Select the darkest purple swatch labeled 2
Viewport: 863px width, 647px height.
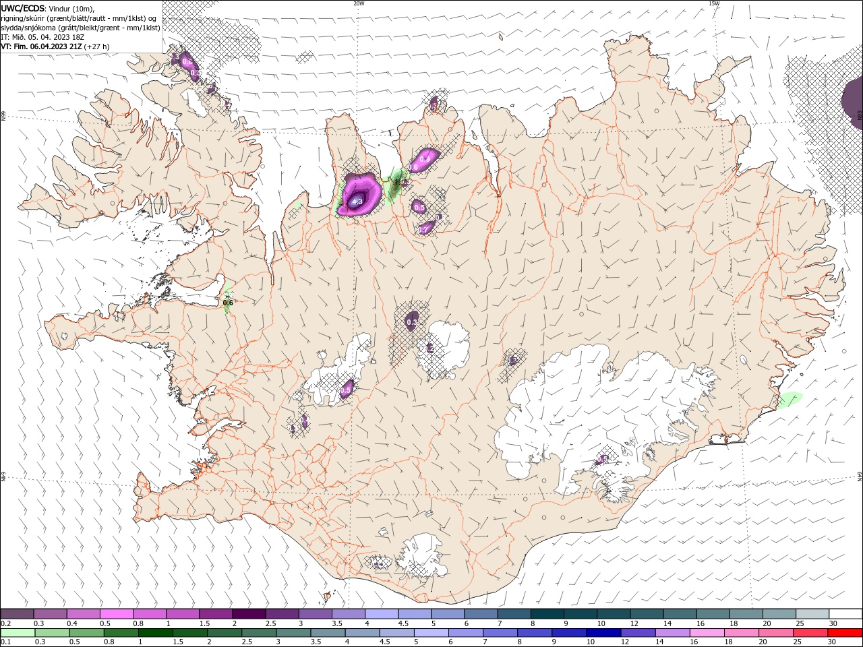coord(249,614)
